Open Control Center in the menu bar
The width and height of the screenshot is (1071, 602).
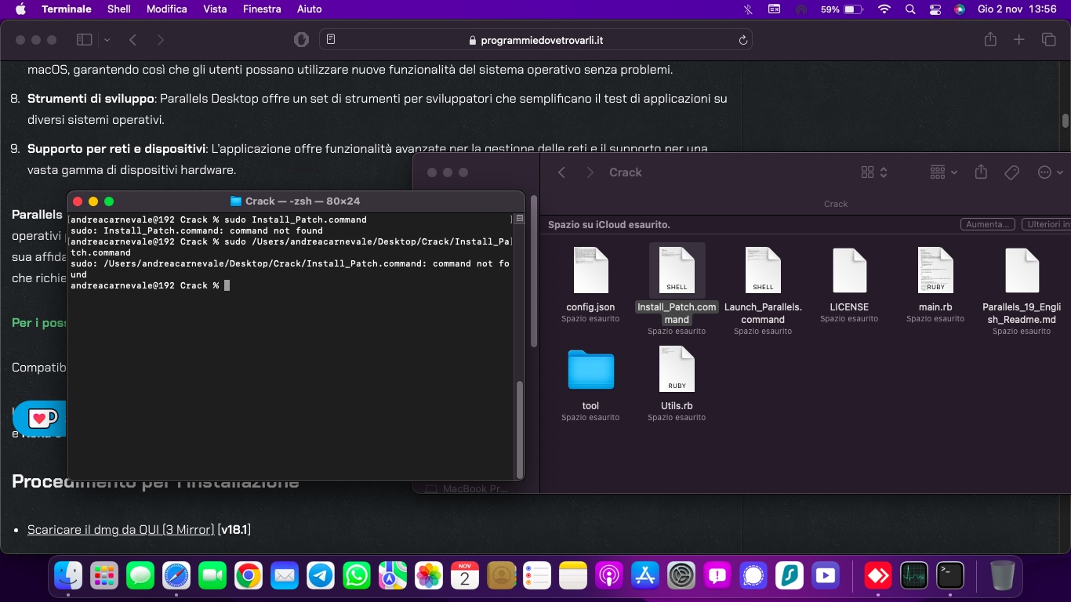point(935,9)
